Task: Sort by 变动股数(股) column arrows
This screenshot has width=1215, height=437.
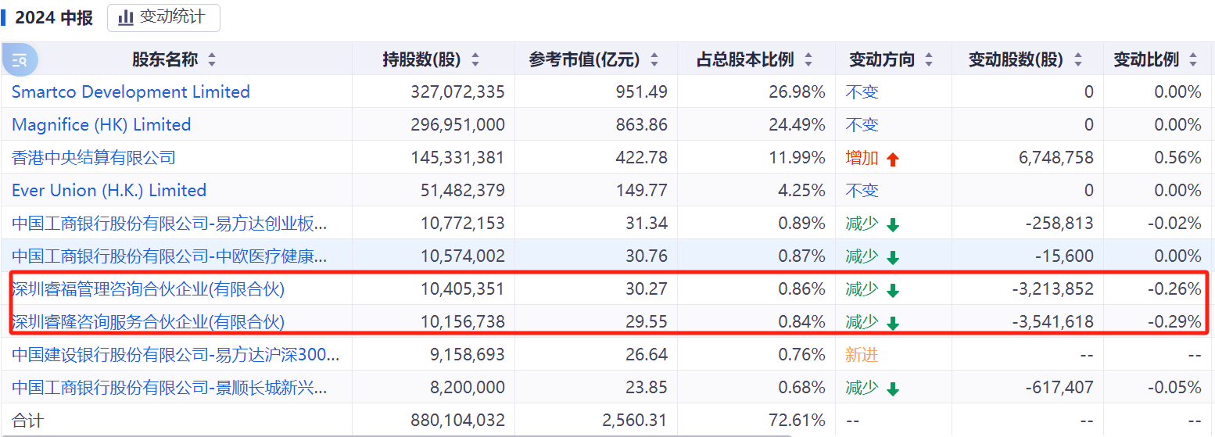Action: (1078, 59)
